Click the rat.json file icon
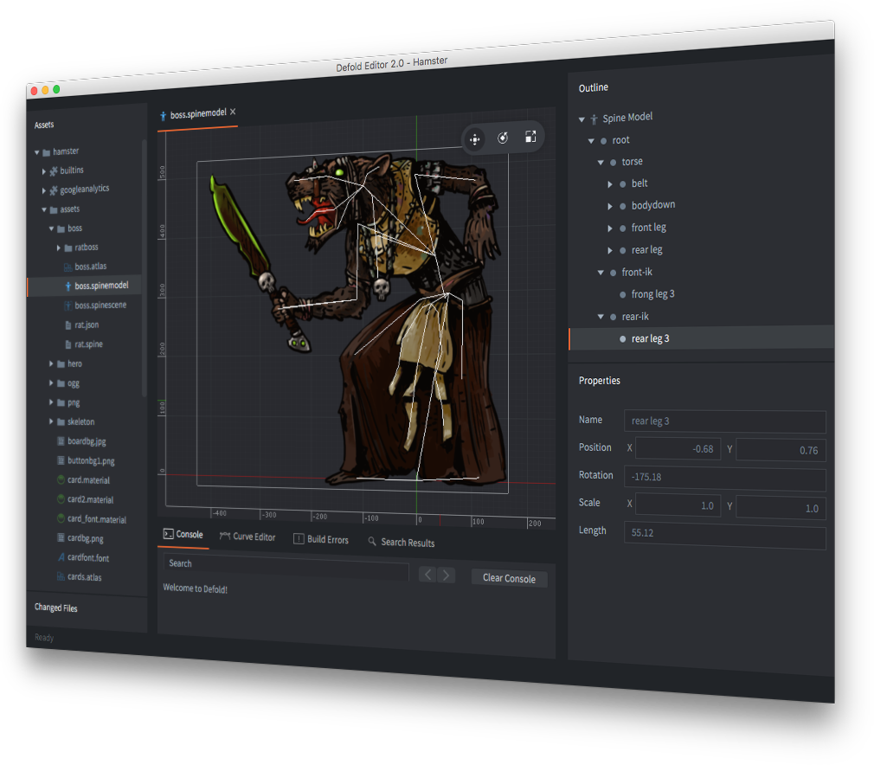Viewport: 874px width, 765px height. tap(68, 325)
